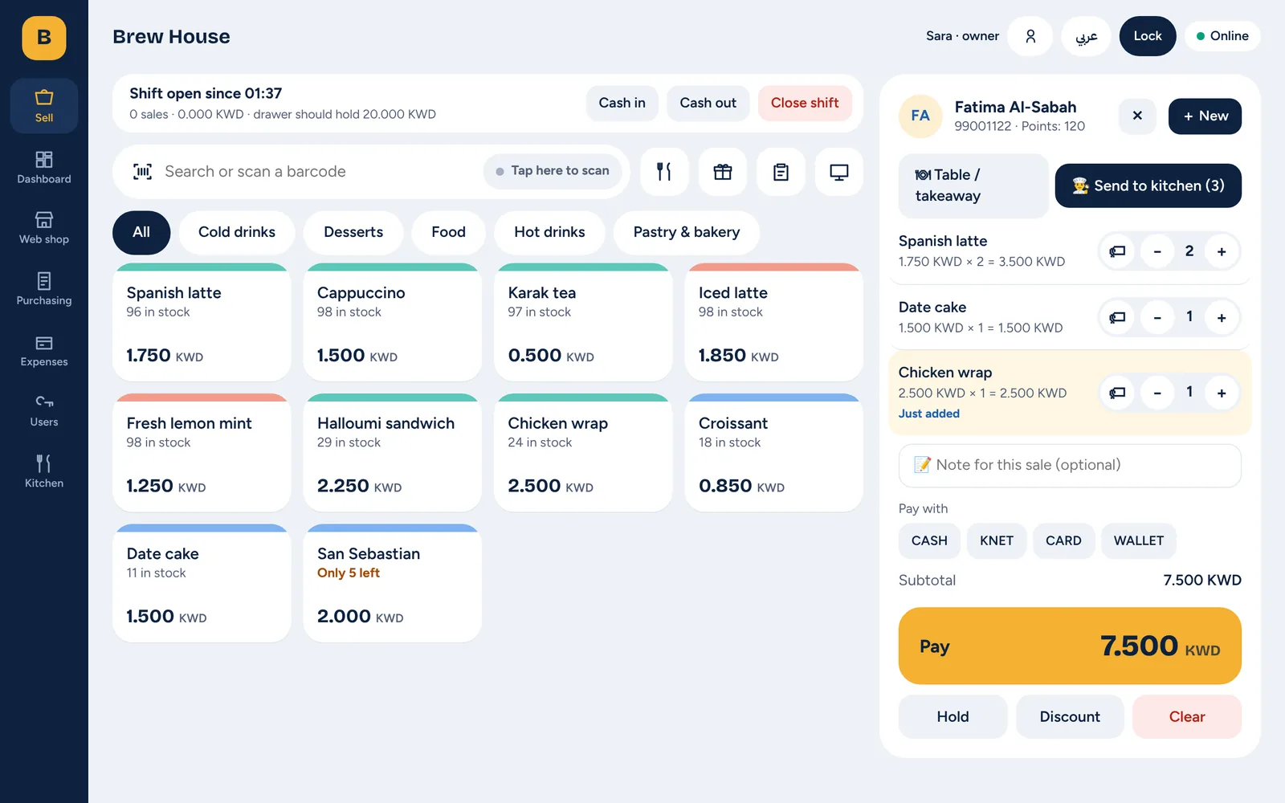This screenshot has height=803, width=1285.
Task: Open Users in the sidebar
Action: tap(44, 411)
